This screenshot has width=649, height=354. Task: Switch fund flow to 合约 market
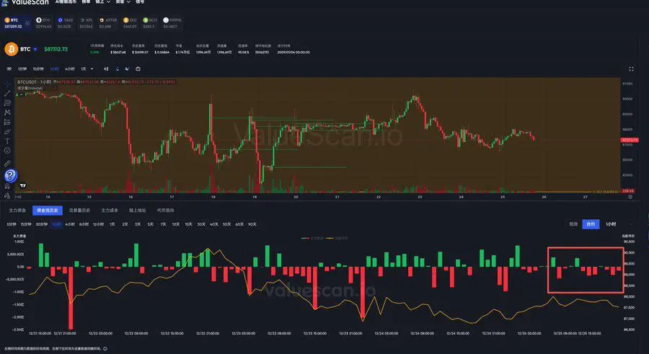point(591,224)
